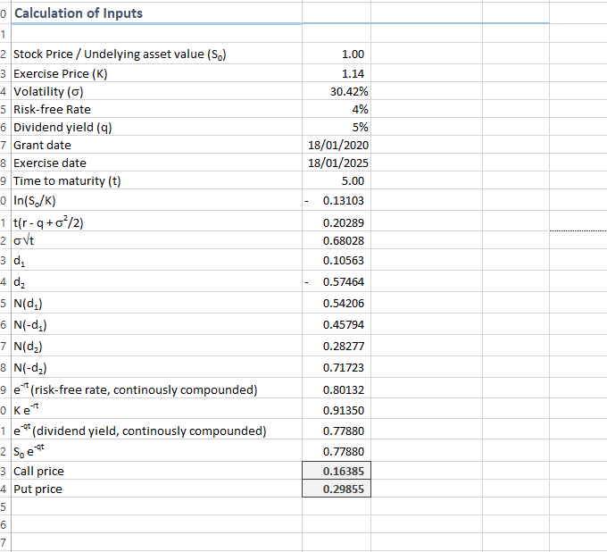The width and height of the screenshot is (607, 552).
Task: Select the put price result 0.29855
Action: pos(337,489)
